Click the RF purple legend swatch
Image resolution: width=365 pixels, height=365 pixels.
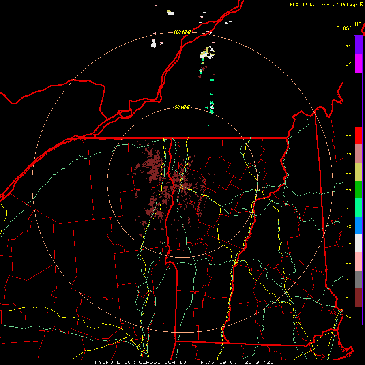(358, 45)
